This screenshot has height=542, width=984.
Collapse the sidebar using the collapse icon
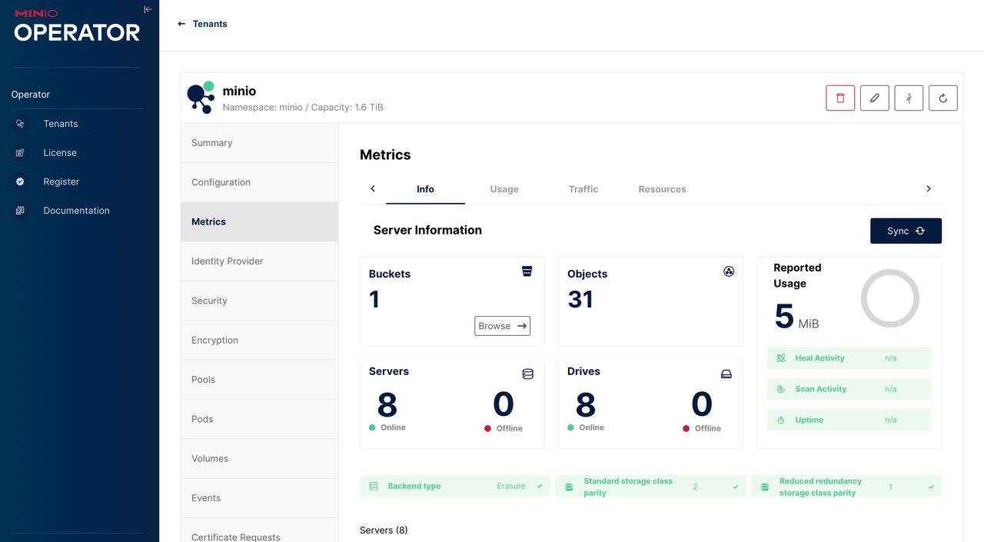tap(148, 9)
